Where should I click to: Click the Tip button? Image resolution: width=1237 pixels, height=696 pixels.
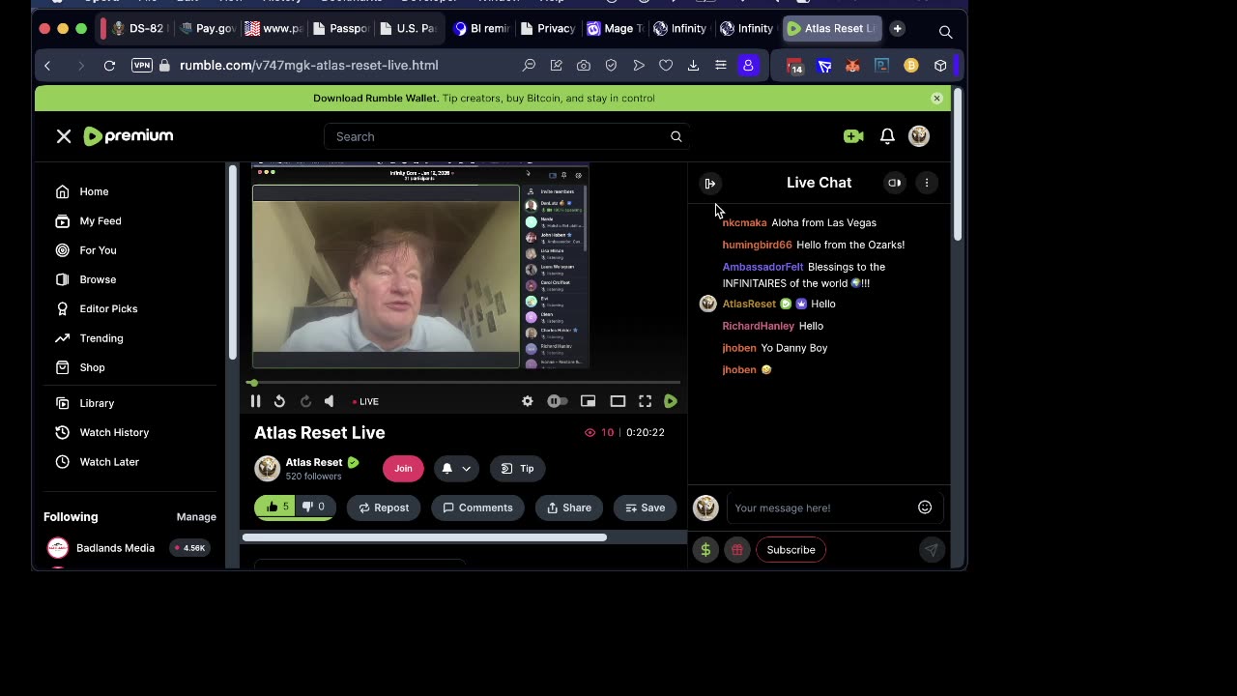coord(518,468)
